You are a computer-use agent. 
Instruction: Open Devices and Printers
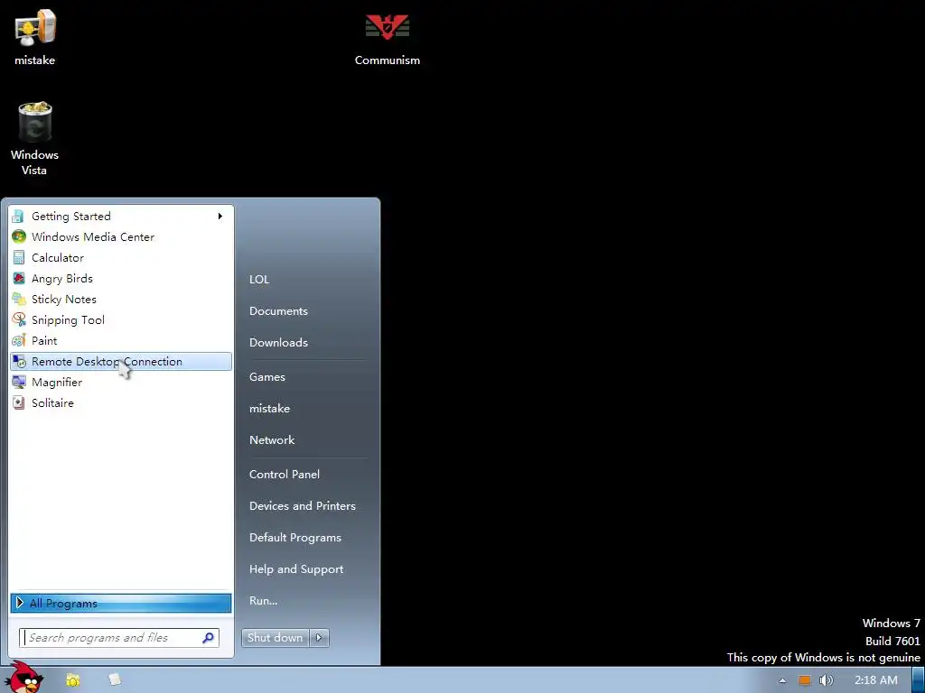coord(303,505)
